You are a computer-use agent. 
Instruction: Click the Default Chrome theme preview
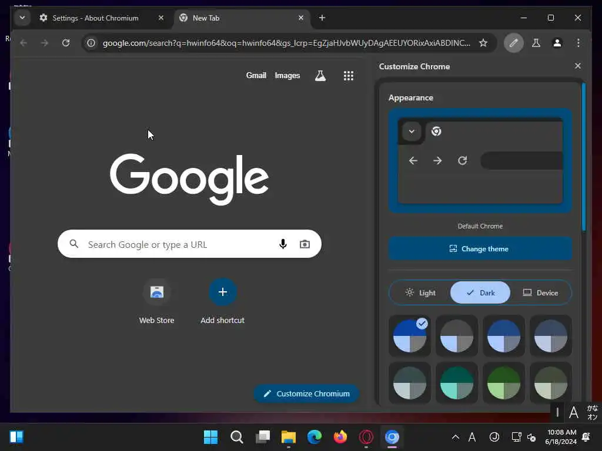click(480, 161)
